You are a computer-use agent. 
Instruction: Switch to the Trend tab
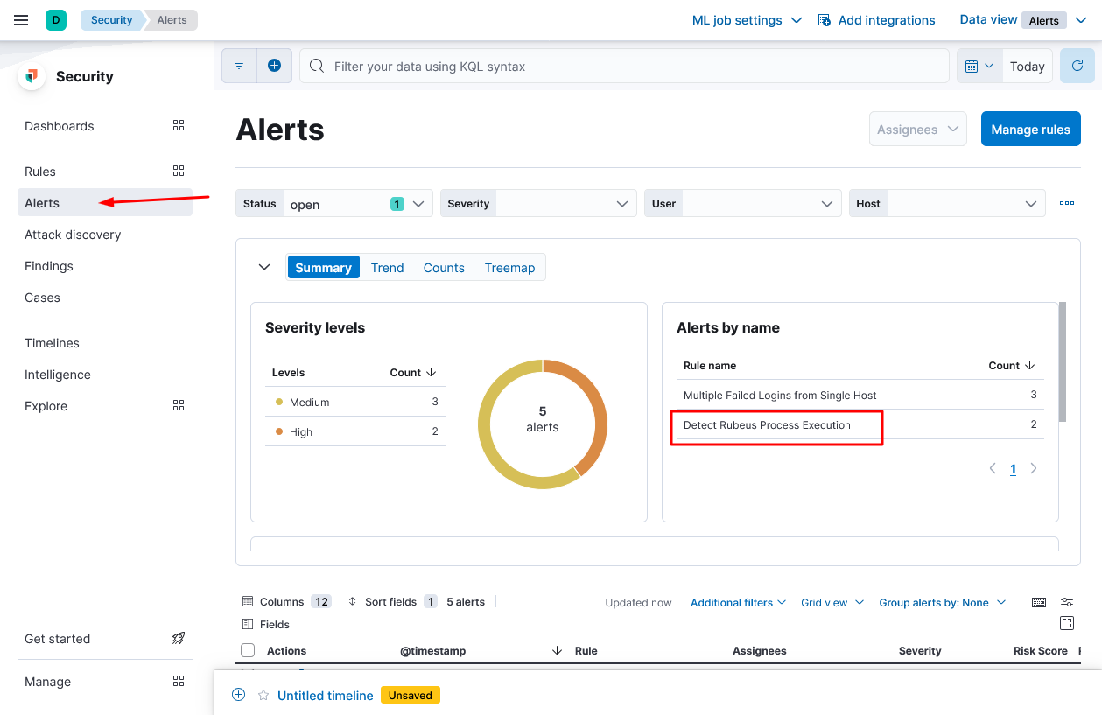387,268
